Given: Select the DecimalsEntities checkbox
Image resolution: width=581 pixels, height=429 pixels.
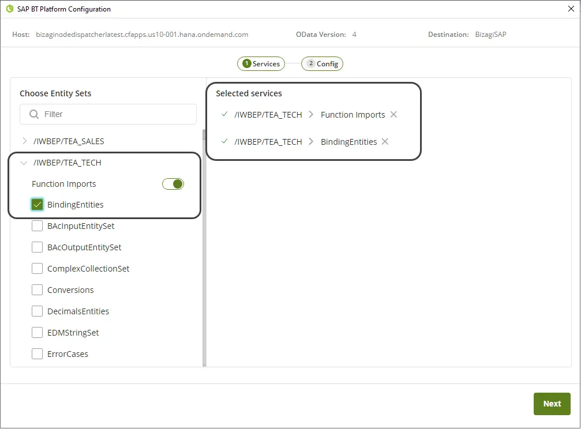Looking at the screenshot, I should tap(37, 311).
